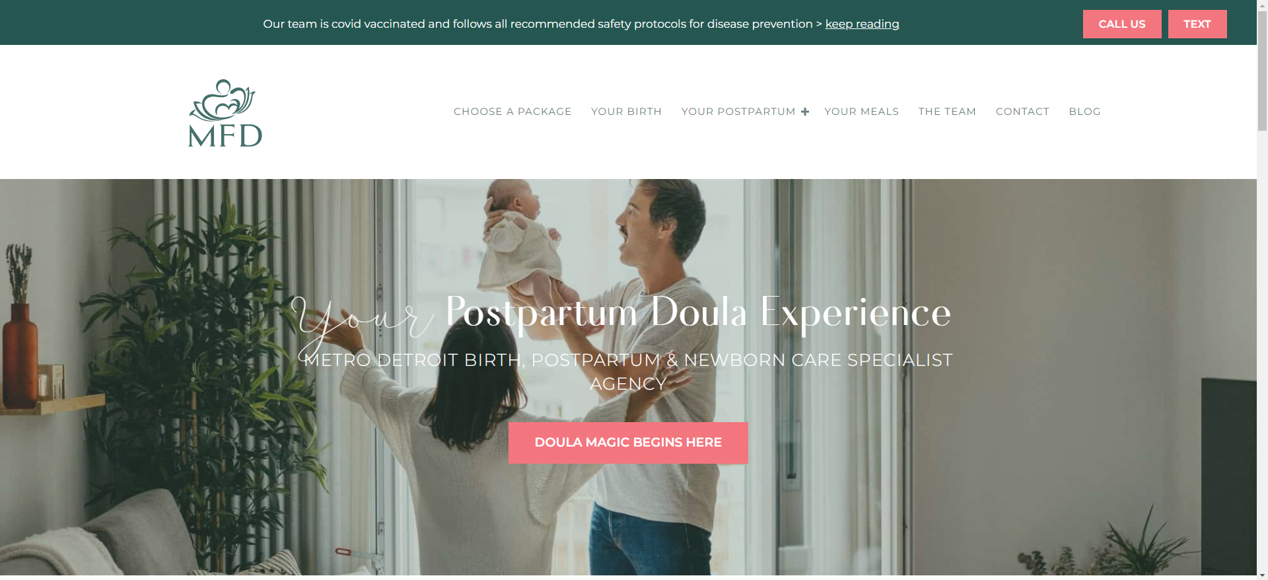Navigate to Your Meals page
Image resolution: width=1268 pixels, height=580 pixels.
861,112
